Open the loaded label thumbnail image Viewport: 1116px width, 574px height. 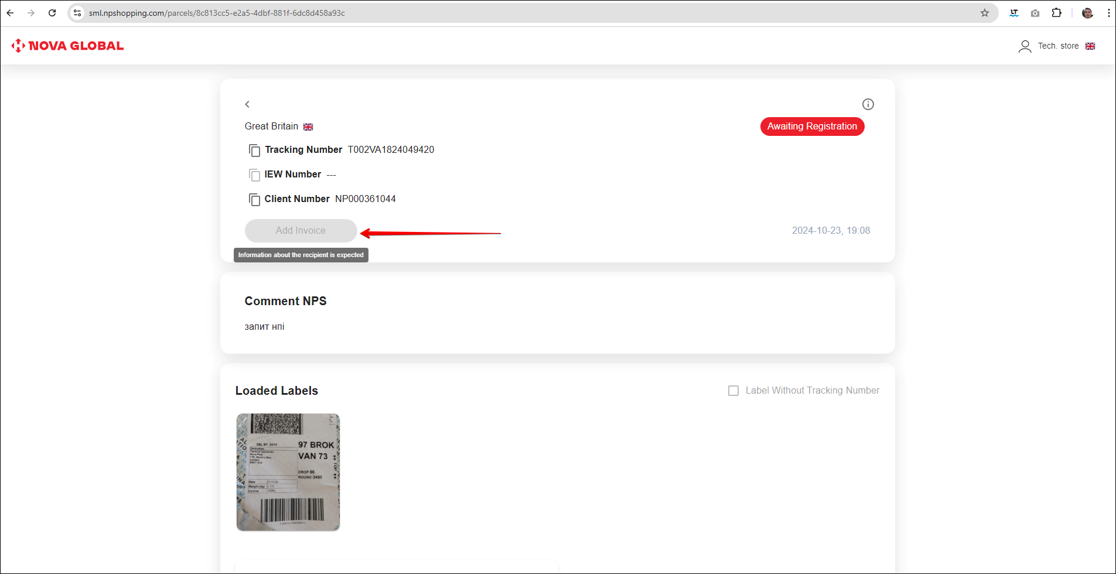[x=288, y=472]
